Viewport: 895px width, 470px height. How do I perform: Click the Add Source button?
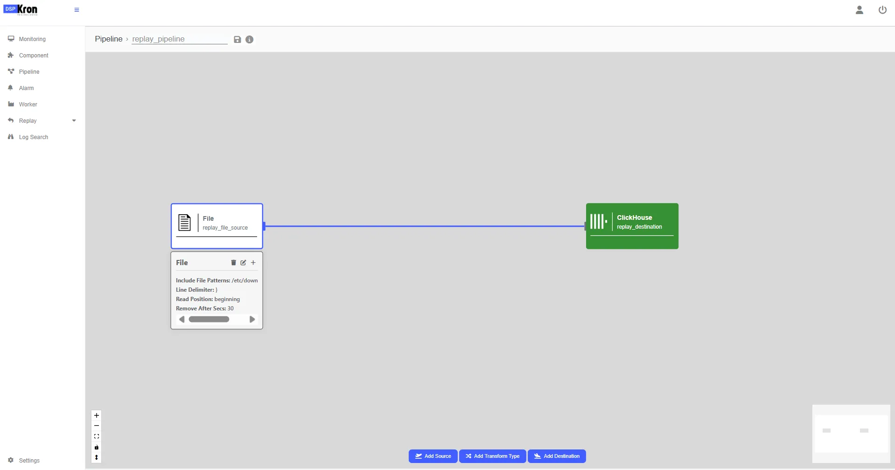tap(433, 456)
